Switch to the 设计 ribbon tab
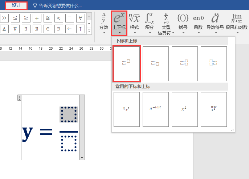Screen dimensions: 249x179 click(16, 5)
